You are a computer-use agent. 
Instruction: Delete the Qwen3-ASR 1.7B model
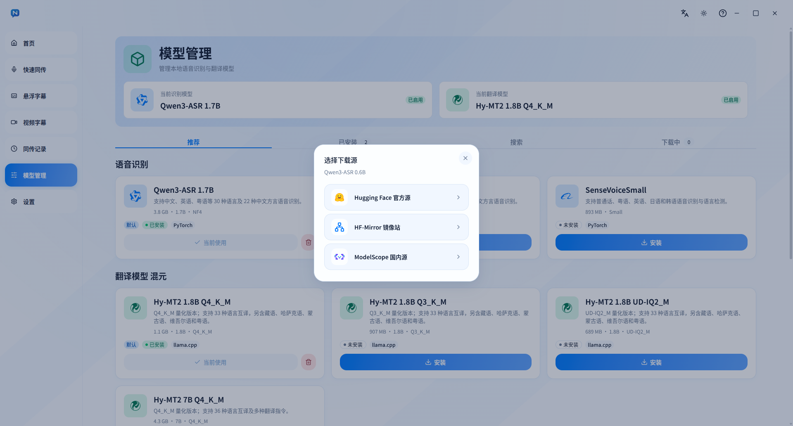309,242
